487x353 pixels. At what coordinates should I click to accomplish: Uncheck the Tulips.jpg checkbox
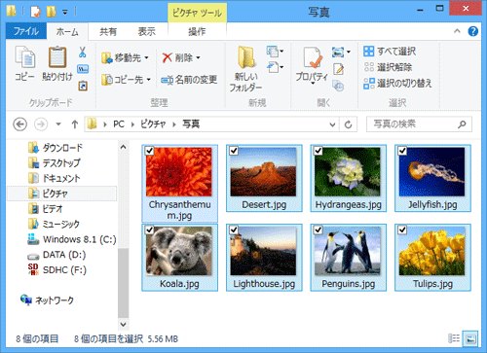point(402,229)
